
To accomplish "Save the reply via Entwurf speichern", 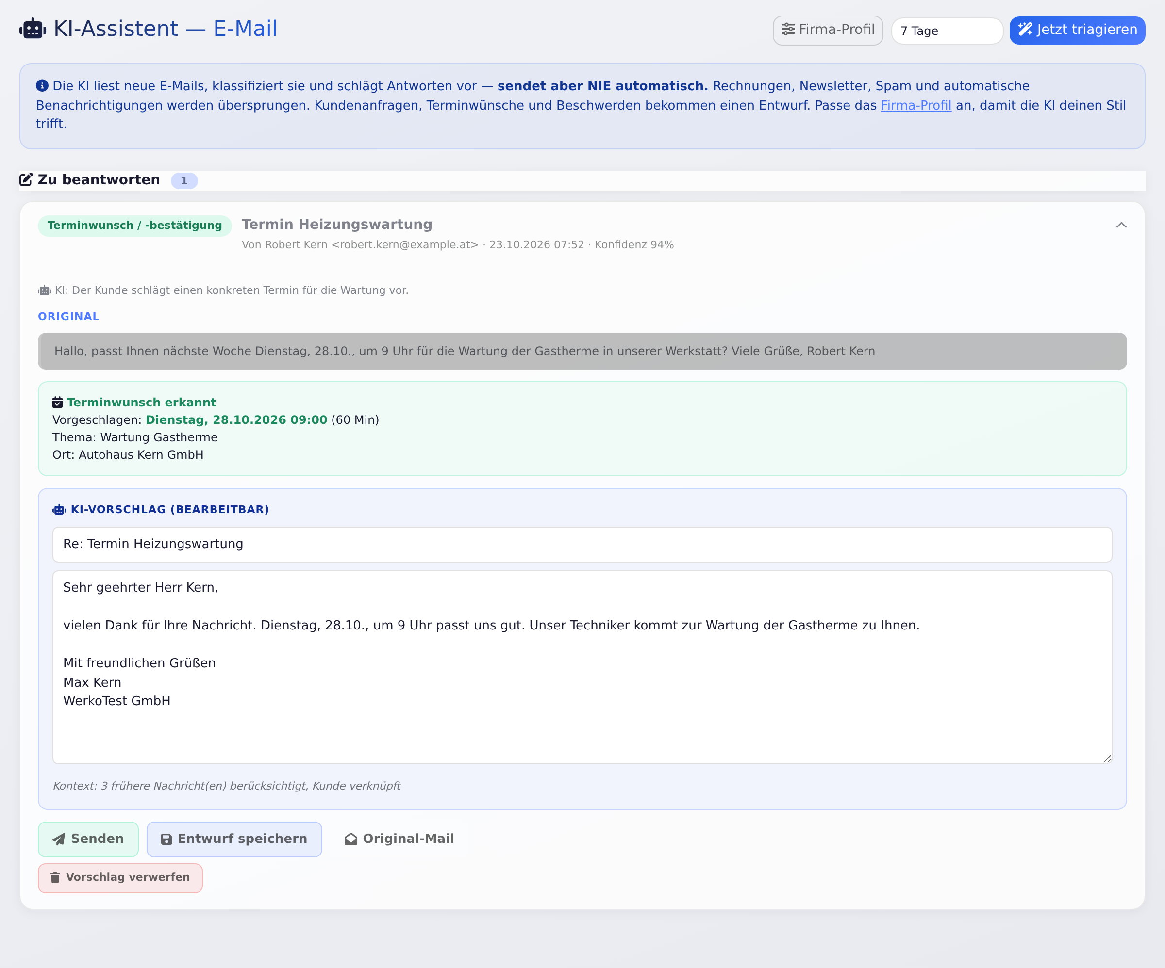I will pyautogui.click(x=234, y=839).
